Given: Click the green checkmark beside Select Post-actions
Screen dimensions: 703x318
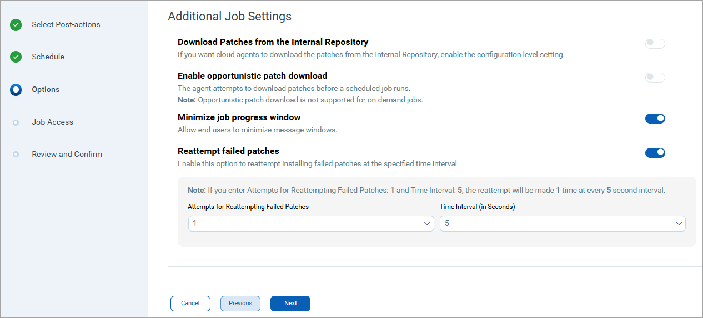Looking at the screenshot, I should tap(16, 24).
